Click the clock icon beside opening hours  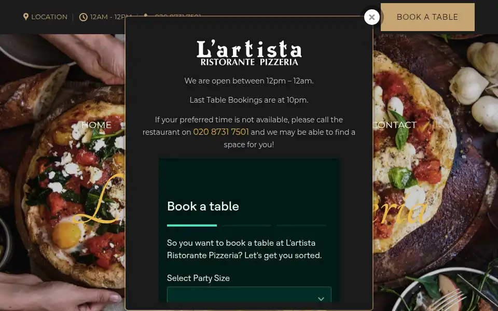[x=83, y=17]
